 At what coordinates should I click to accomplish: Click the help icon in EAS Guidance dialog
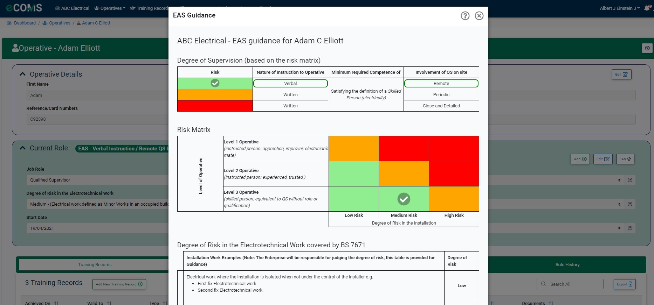465,16
